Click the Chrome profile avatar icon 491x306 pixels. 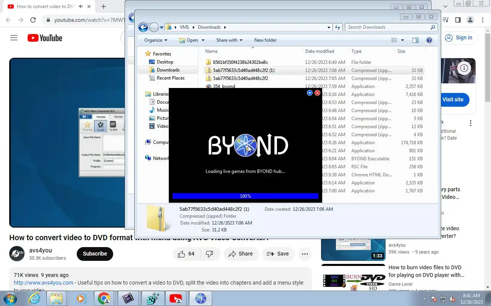tap(470, 20)
